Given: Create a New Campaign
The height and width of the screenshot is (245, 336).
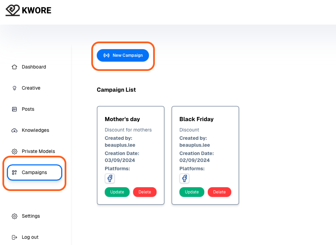Looking at the screenshot, I should (x=123, y=55).
